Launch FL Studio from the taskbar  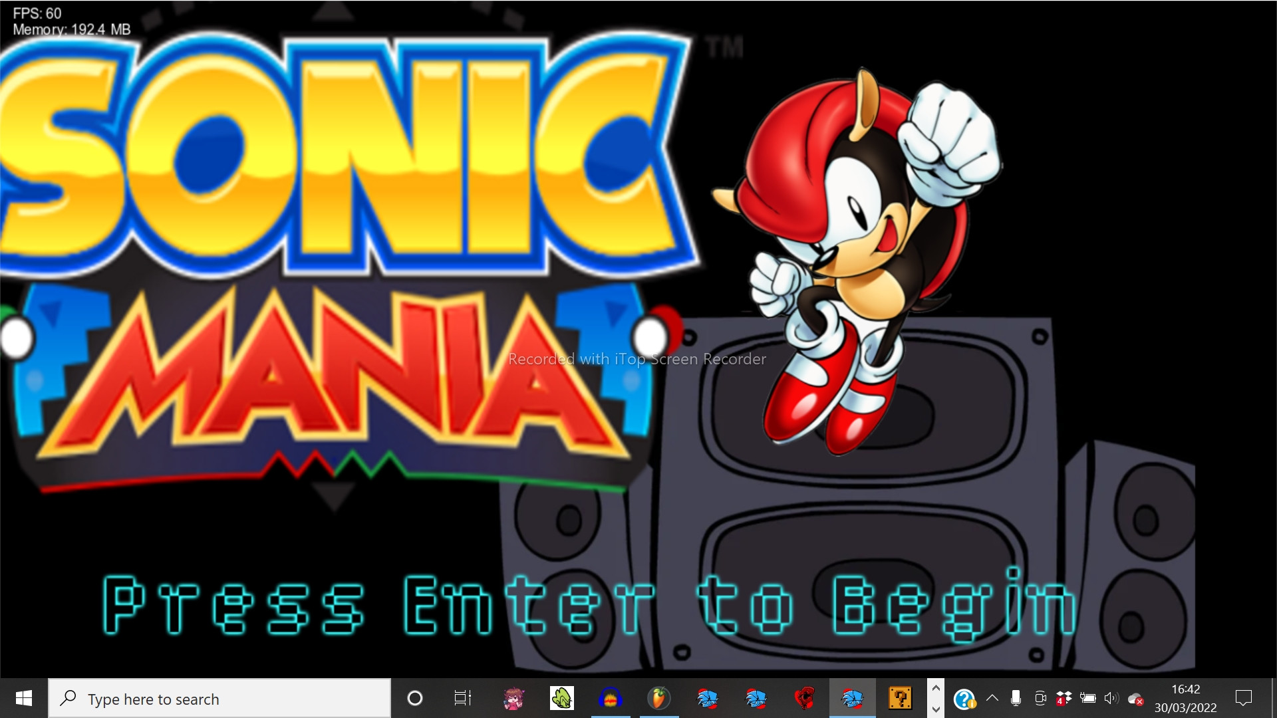[x=658, y=698]
